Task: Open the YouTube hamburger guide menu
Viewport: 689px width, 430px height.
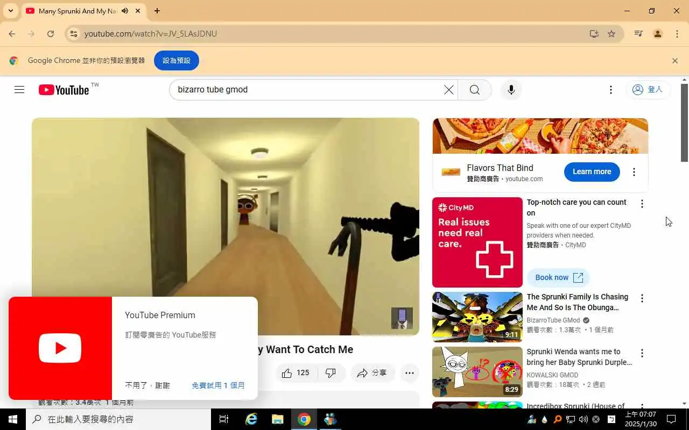Action: pos(19,90)
